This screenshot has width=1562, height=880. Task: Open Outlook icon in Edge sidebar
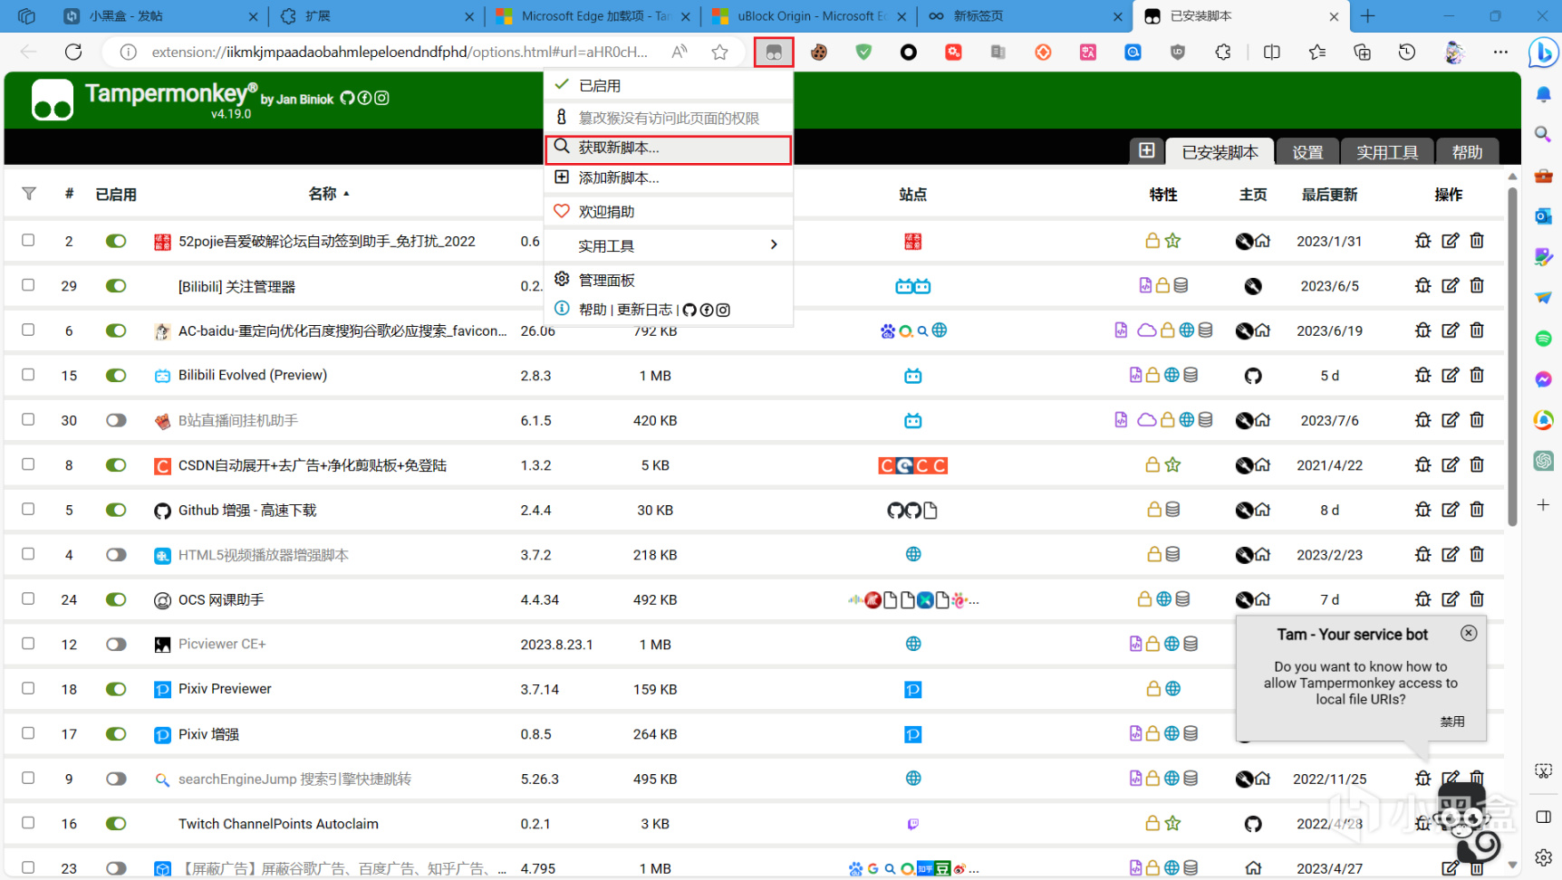pyautogui.click(x=1543, y=216)
